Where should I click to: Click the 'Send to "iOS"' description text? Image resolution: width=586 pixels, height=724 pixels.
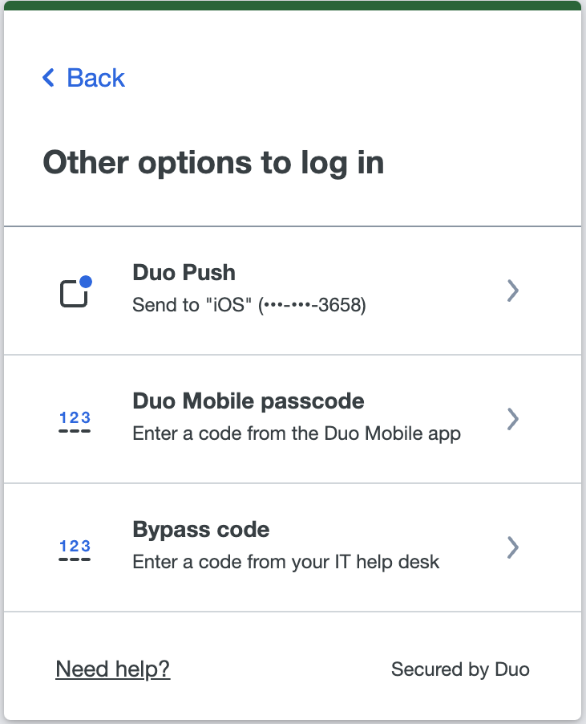[191, 306]
